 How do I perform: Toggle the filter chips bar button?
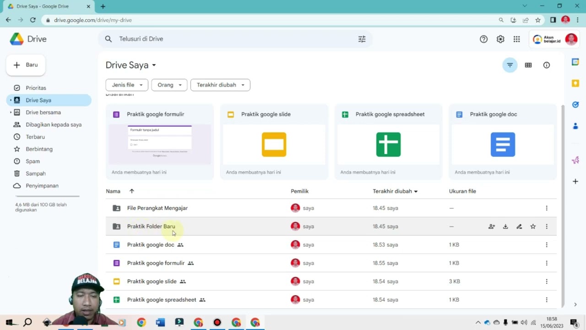point(510,65)
